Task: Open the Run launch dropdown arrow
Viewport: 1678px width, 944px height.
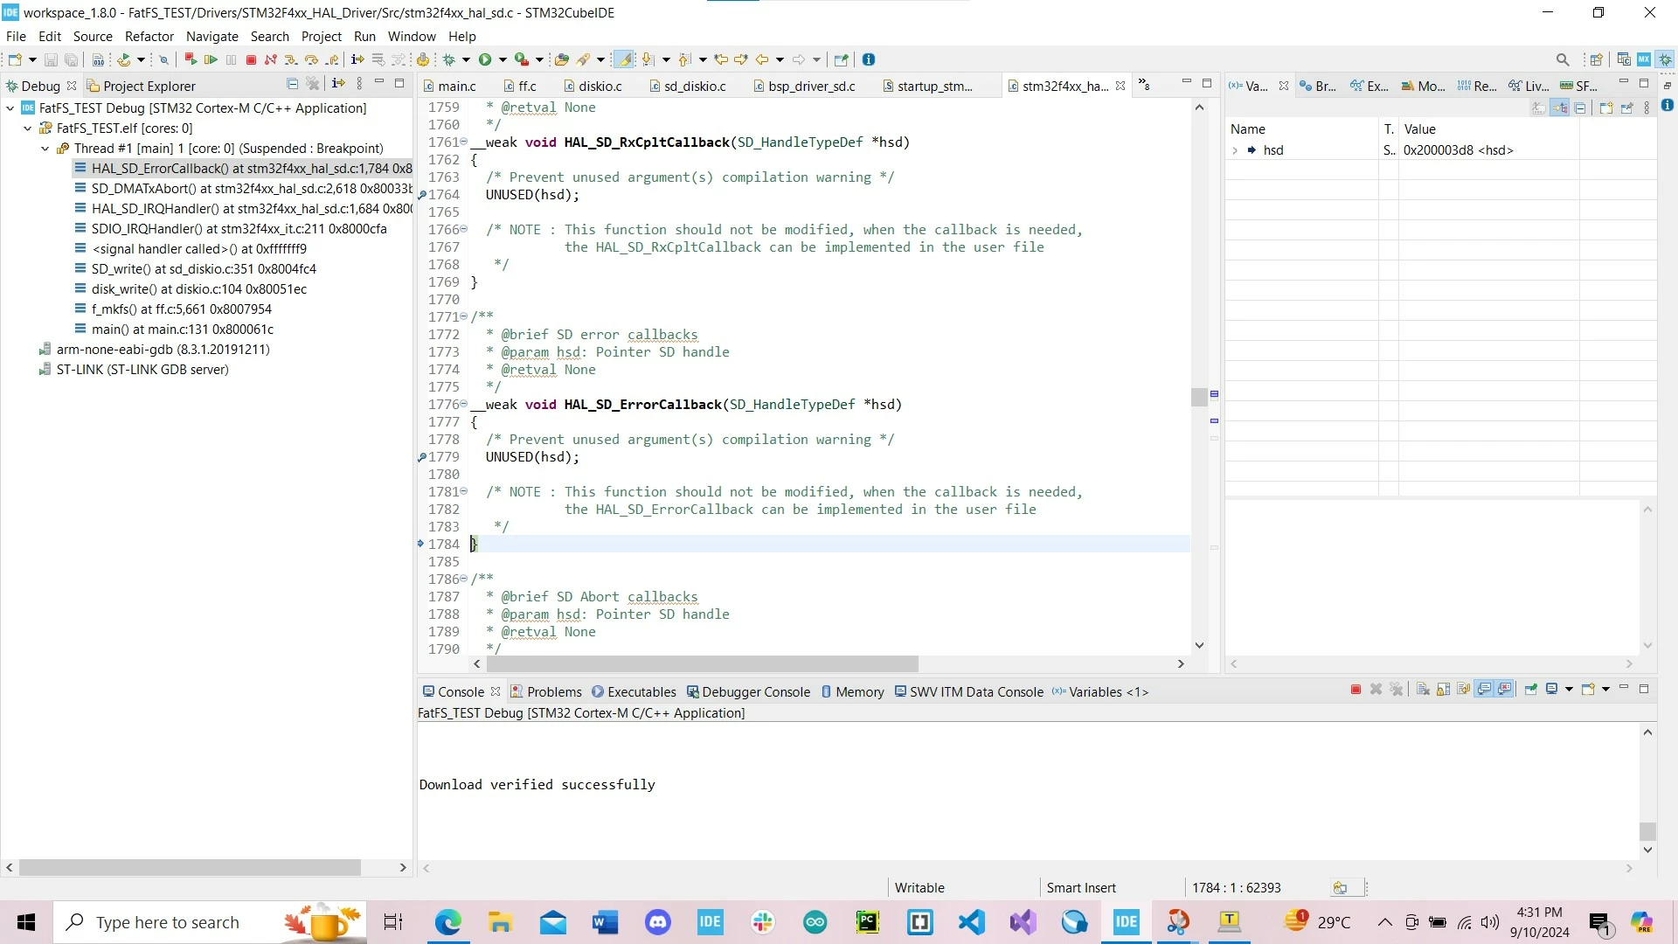Action: tap(502, 59)
